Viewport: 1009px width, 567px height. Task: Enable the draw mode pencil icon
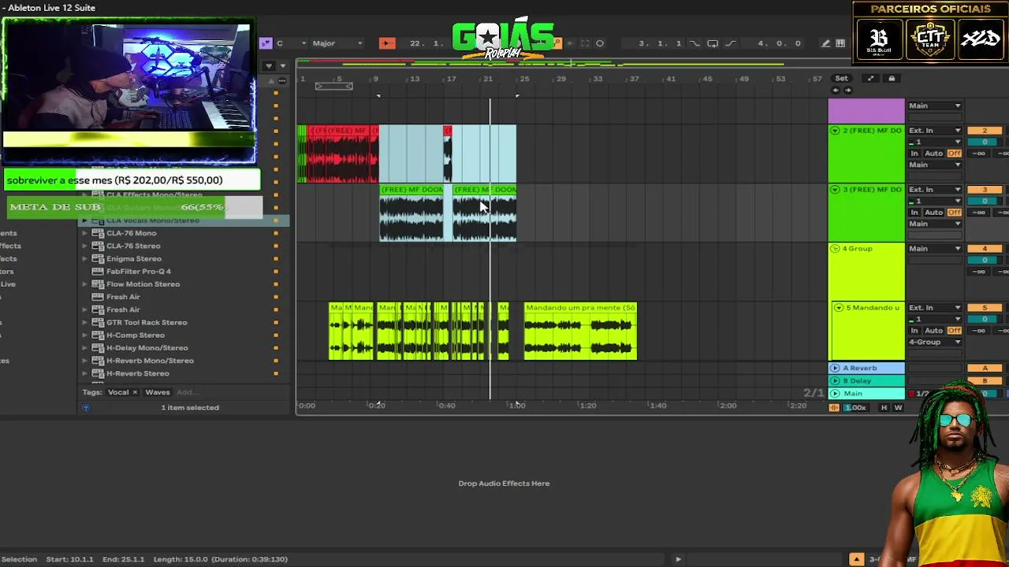tap(825, 43)
